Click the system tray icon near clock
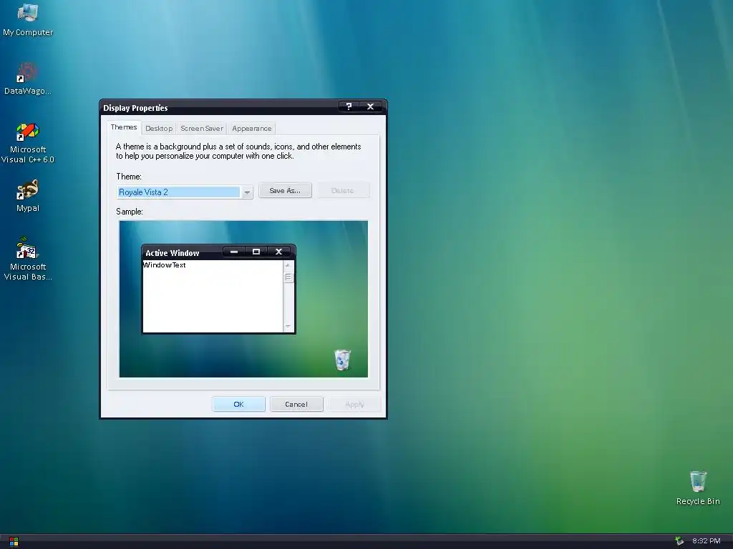 pyautogui.click(x=679, y=541)
